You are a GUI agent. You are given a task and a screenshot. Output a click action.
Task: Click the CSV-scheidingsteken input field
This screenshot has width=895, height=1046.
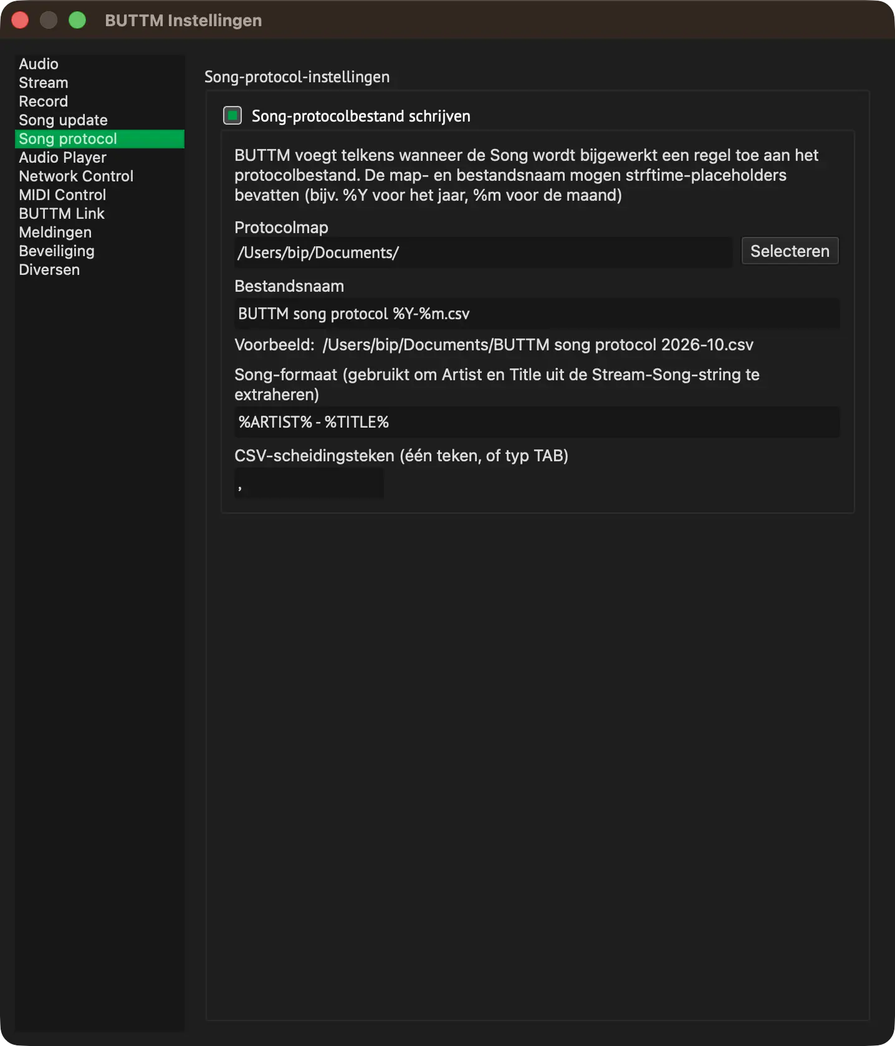tap(309, 483)
